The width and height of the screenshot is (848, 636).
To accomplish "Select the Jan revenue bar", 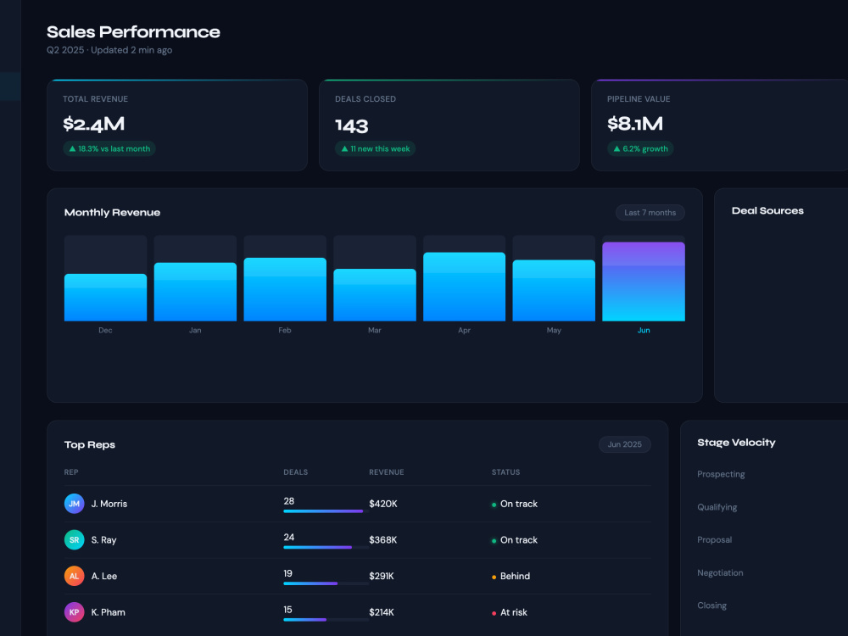I will 195,292.
